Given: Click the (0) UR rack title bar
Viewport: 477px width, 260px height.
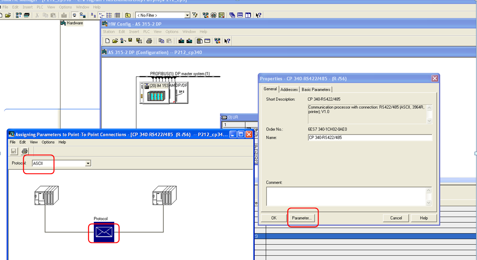Looking at the screenshot, I should click(239, 117).
